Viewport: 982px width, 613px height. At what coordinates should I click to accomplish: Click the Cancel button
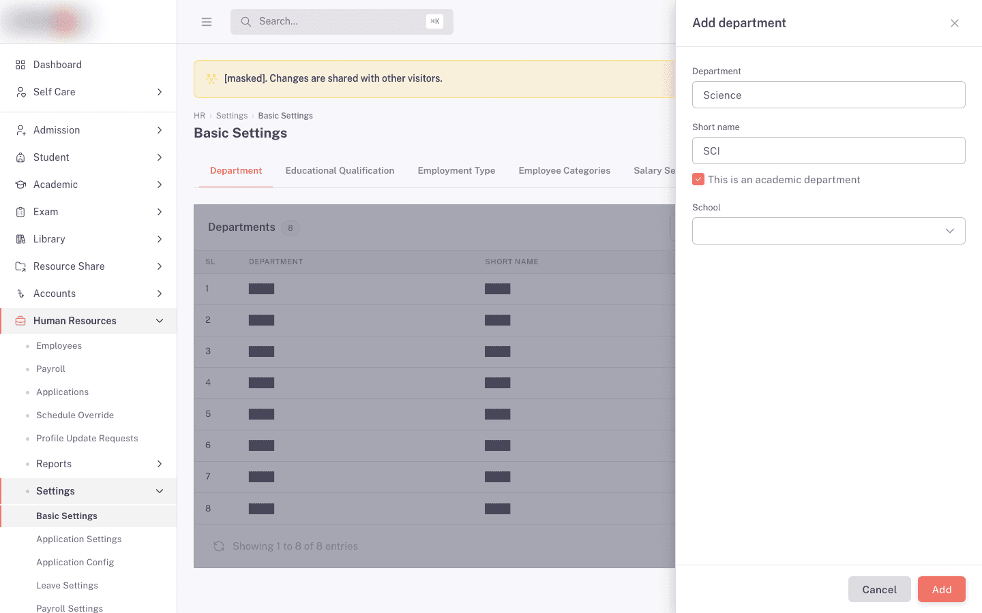(x=879, y=589)
